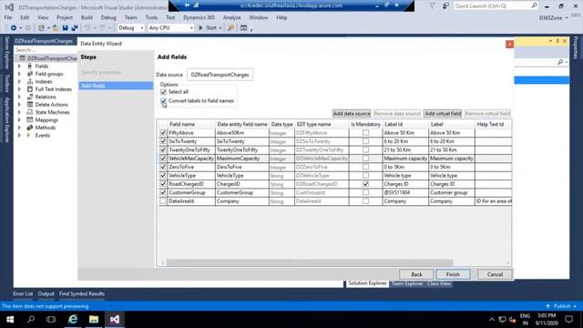Open the Analyze menu
This screenshot has width=583, height=328.
[x=231, y=17]
